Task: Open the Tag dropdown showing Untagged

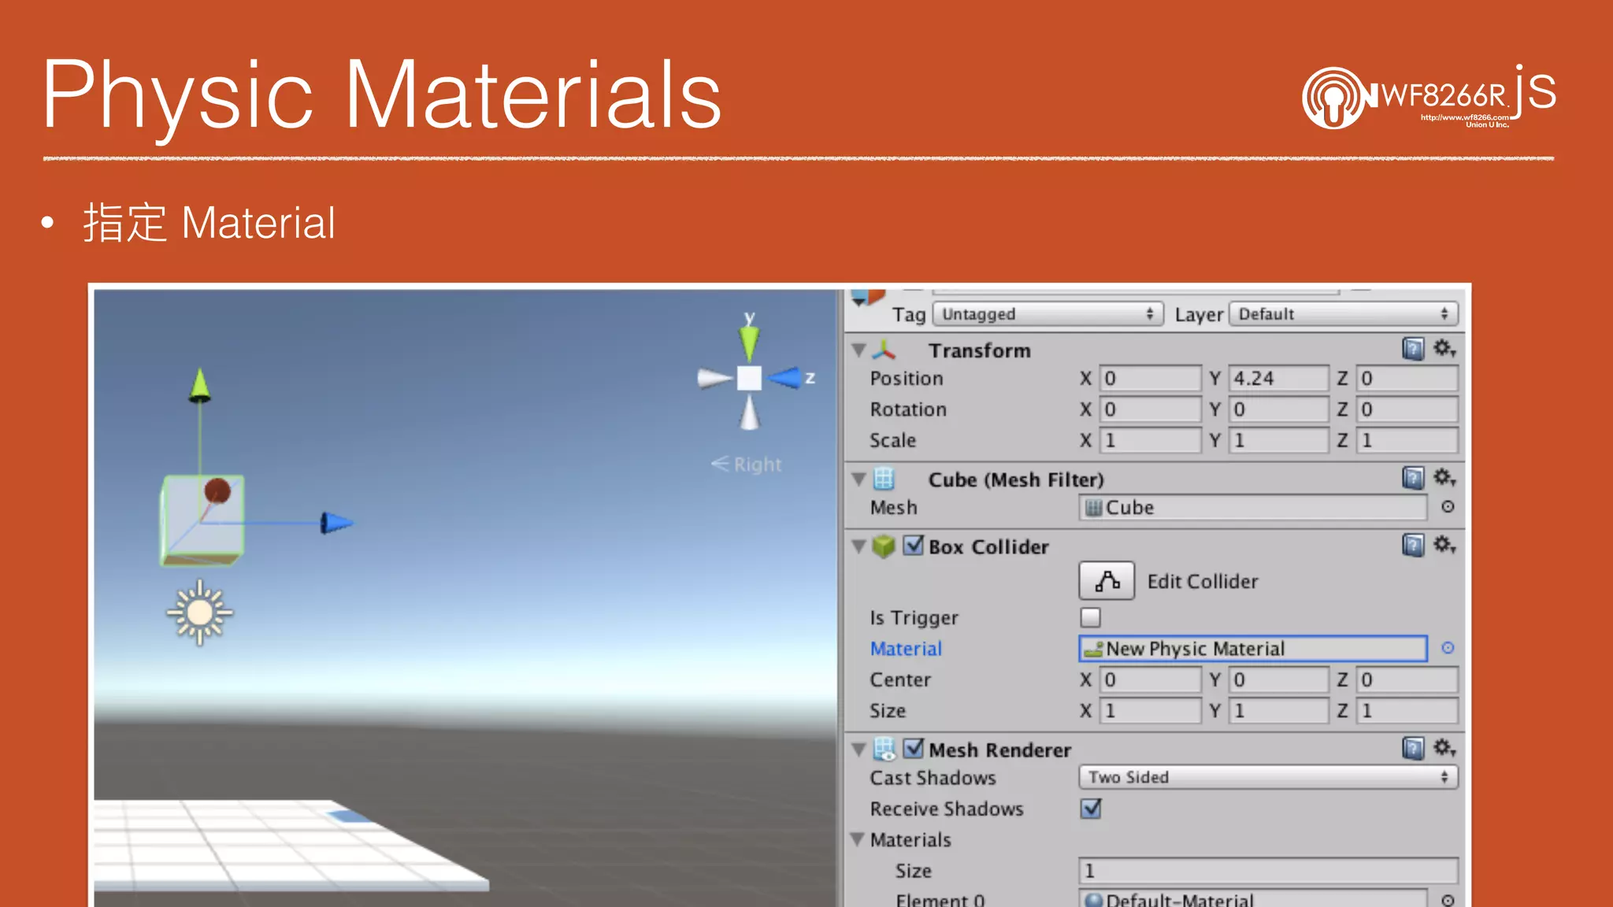Action: (x=1048, y=314)
